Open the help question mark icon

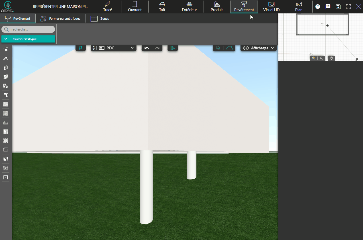click(x=318, y=7)
